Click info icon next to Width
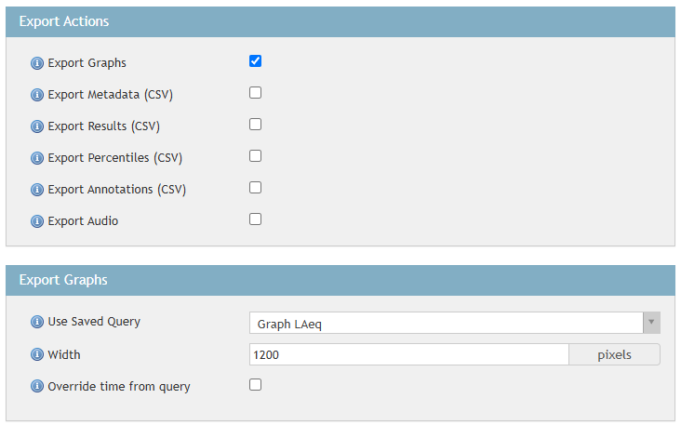 [x=37, y=354]
